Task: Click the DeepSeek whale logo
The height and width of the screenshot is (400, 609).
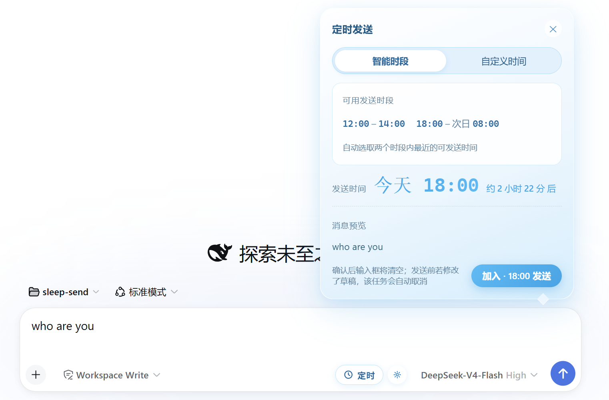Action: [x=220, y=253]
